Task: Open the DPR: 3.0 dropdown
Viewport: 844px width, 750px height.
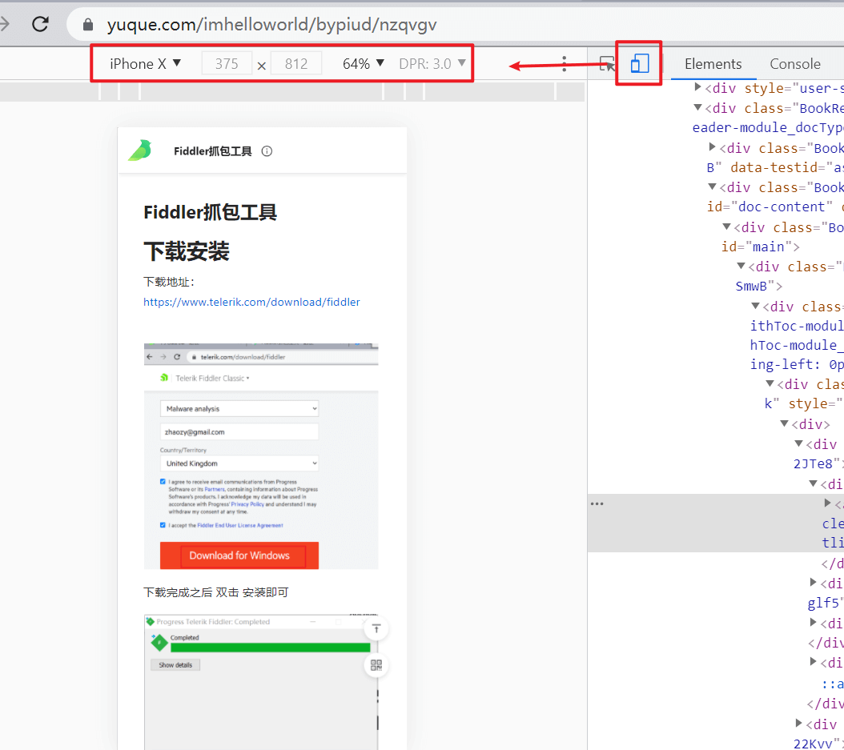Action: pos(432,63)
